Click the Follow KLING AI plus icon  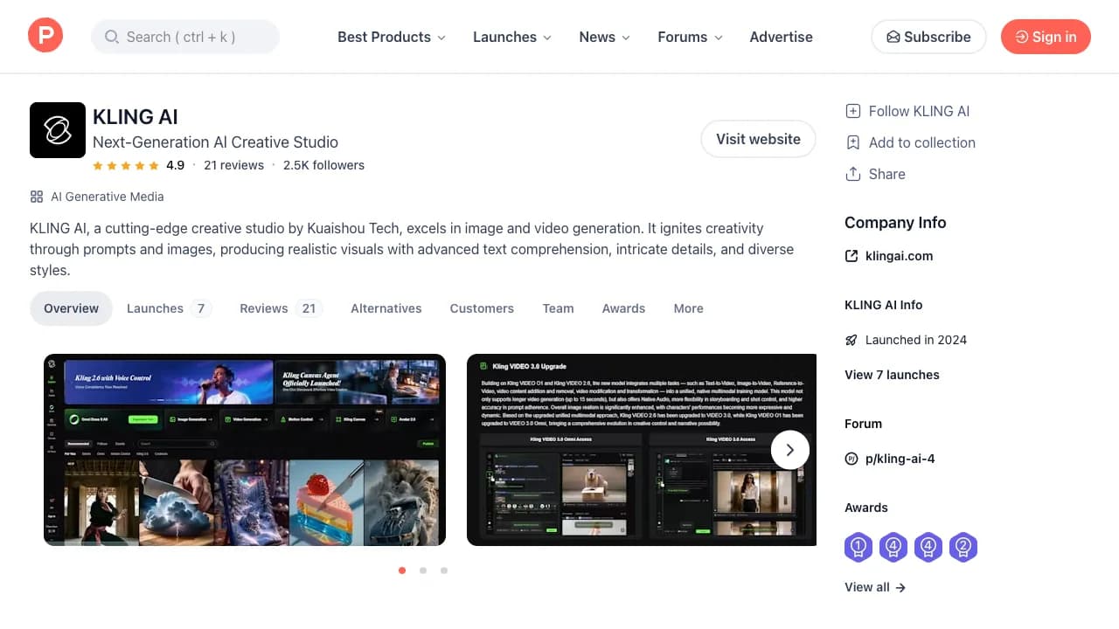point(853,111)
